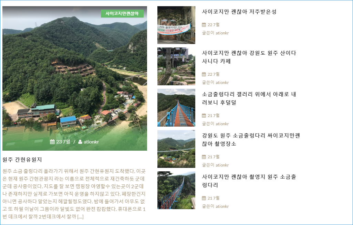This screenshot has width=353, height=225.
Task: Open the 원주 간현유원지 post title
Action: tap(22, 160)
